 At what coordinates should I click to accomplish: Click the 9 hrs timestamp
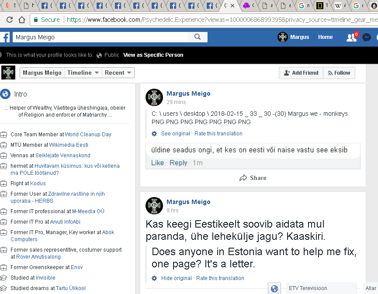(172, 211)
